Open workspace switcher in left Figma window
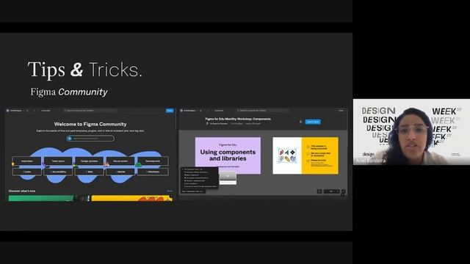 [15, 111]
